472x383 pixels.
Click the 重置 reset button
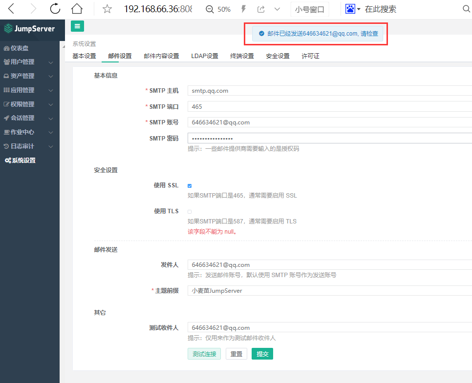coord(236,354)
